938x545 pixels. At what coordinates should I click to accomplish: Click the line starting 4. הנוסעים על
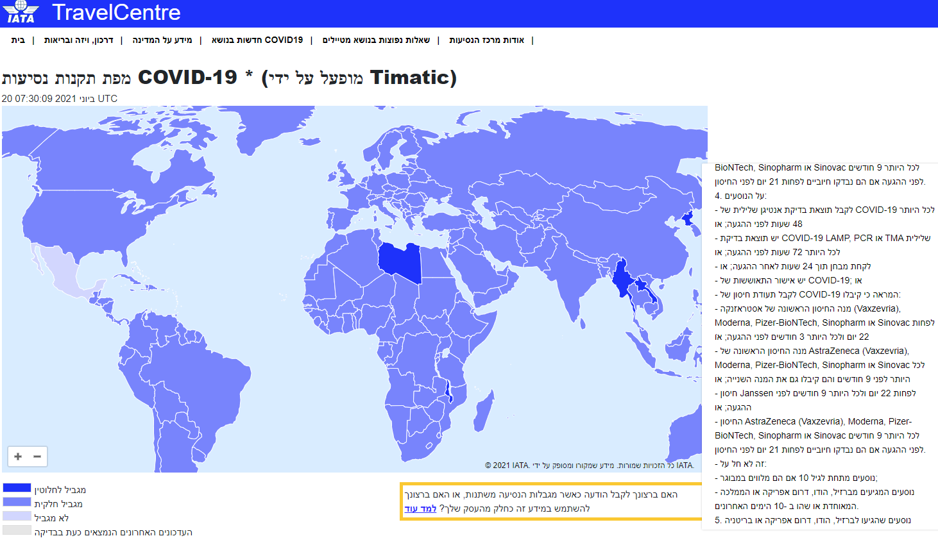[740, 196]
